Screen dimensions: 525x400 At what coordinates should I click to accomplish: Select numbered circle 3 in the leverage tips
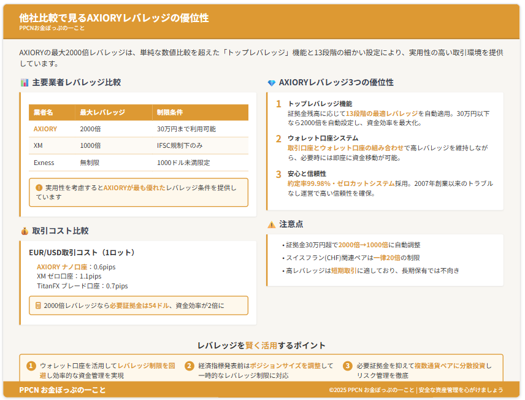[x=348, y=366]
